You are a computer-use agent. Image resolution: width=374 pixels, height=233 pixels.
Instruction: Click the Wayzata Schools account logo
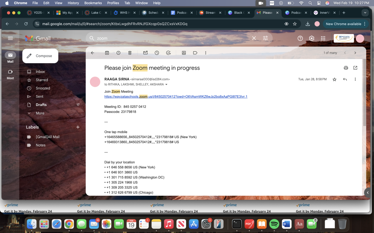coord(344,38)
